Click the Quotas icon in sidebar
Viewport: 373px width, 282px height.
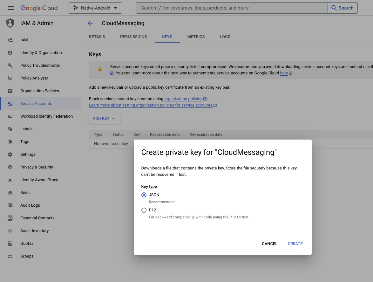[x=10, y=244]
